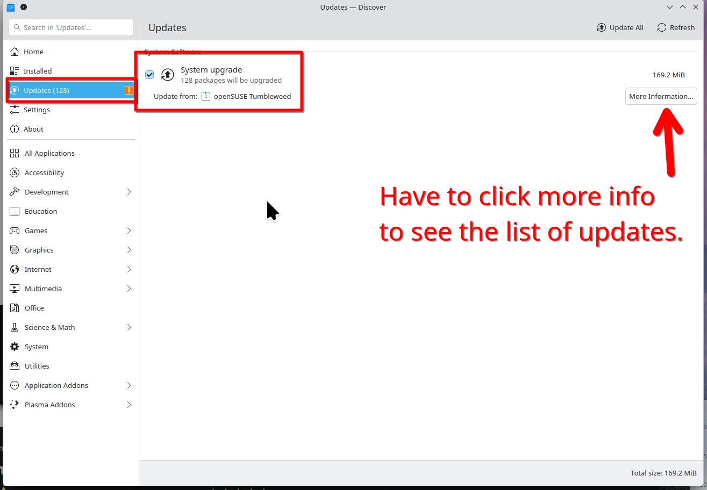Hit the Refresh button
Viewport: 707px width, 490px height.
tap(676, 27)
